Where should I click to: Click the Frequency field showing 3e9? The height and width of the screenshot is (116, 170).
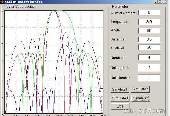[x=149, y=22]
